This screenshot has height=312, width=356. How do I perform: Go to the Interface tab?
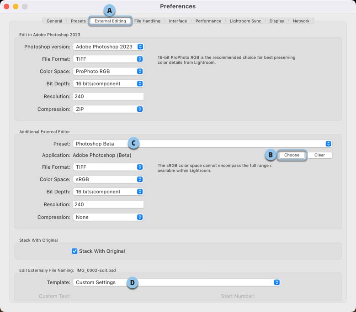178,21
